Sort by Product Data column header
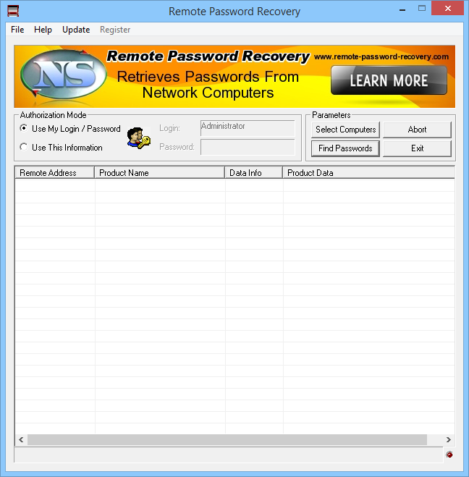469x477 pixels. [x=368, y=172]
